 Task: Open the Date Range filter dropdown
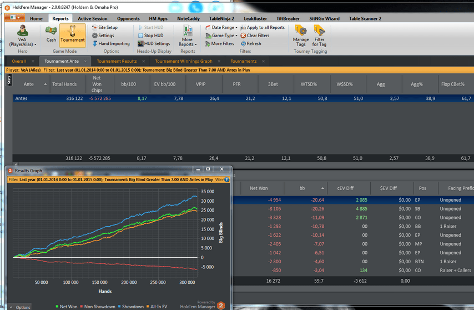(221, 27)
